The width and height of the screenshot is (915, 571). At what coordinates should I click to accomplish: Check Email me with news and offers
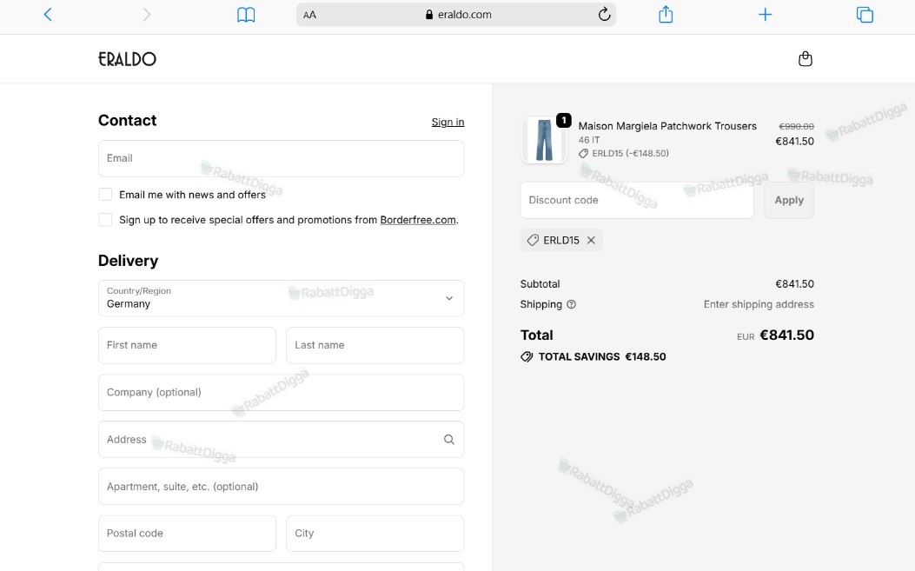pos(105,195)
